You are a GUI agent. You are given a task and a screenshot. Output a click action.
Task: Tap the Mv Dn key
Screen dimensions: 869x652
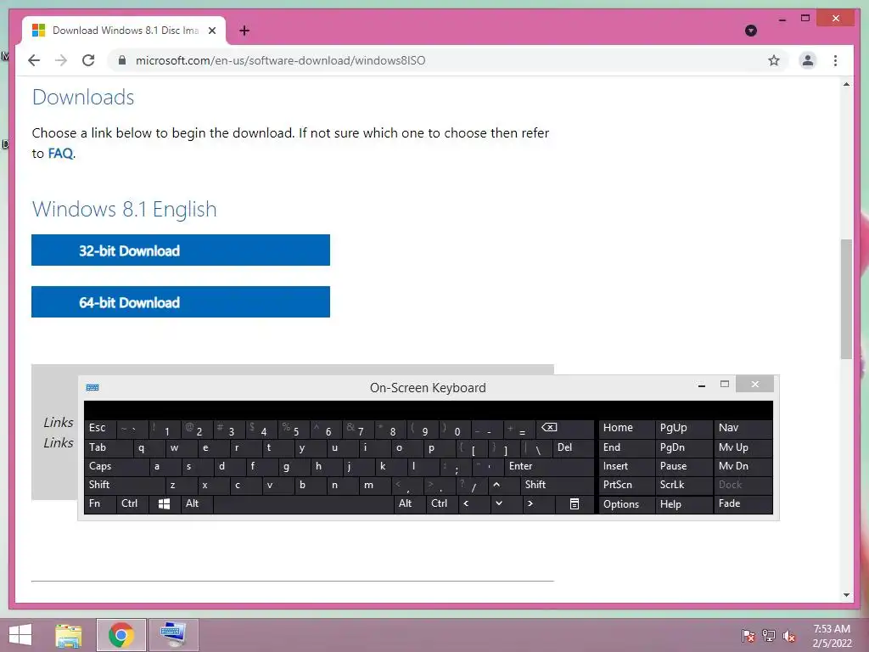point(743,466)
